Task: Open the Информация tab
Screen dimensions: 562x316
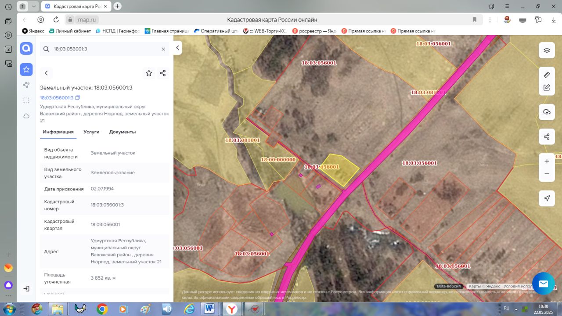Action: click(x=58, y=132)
